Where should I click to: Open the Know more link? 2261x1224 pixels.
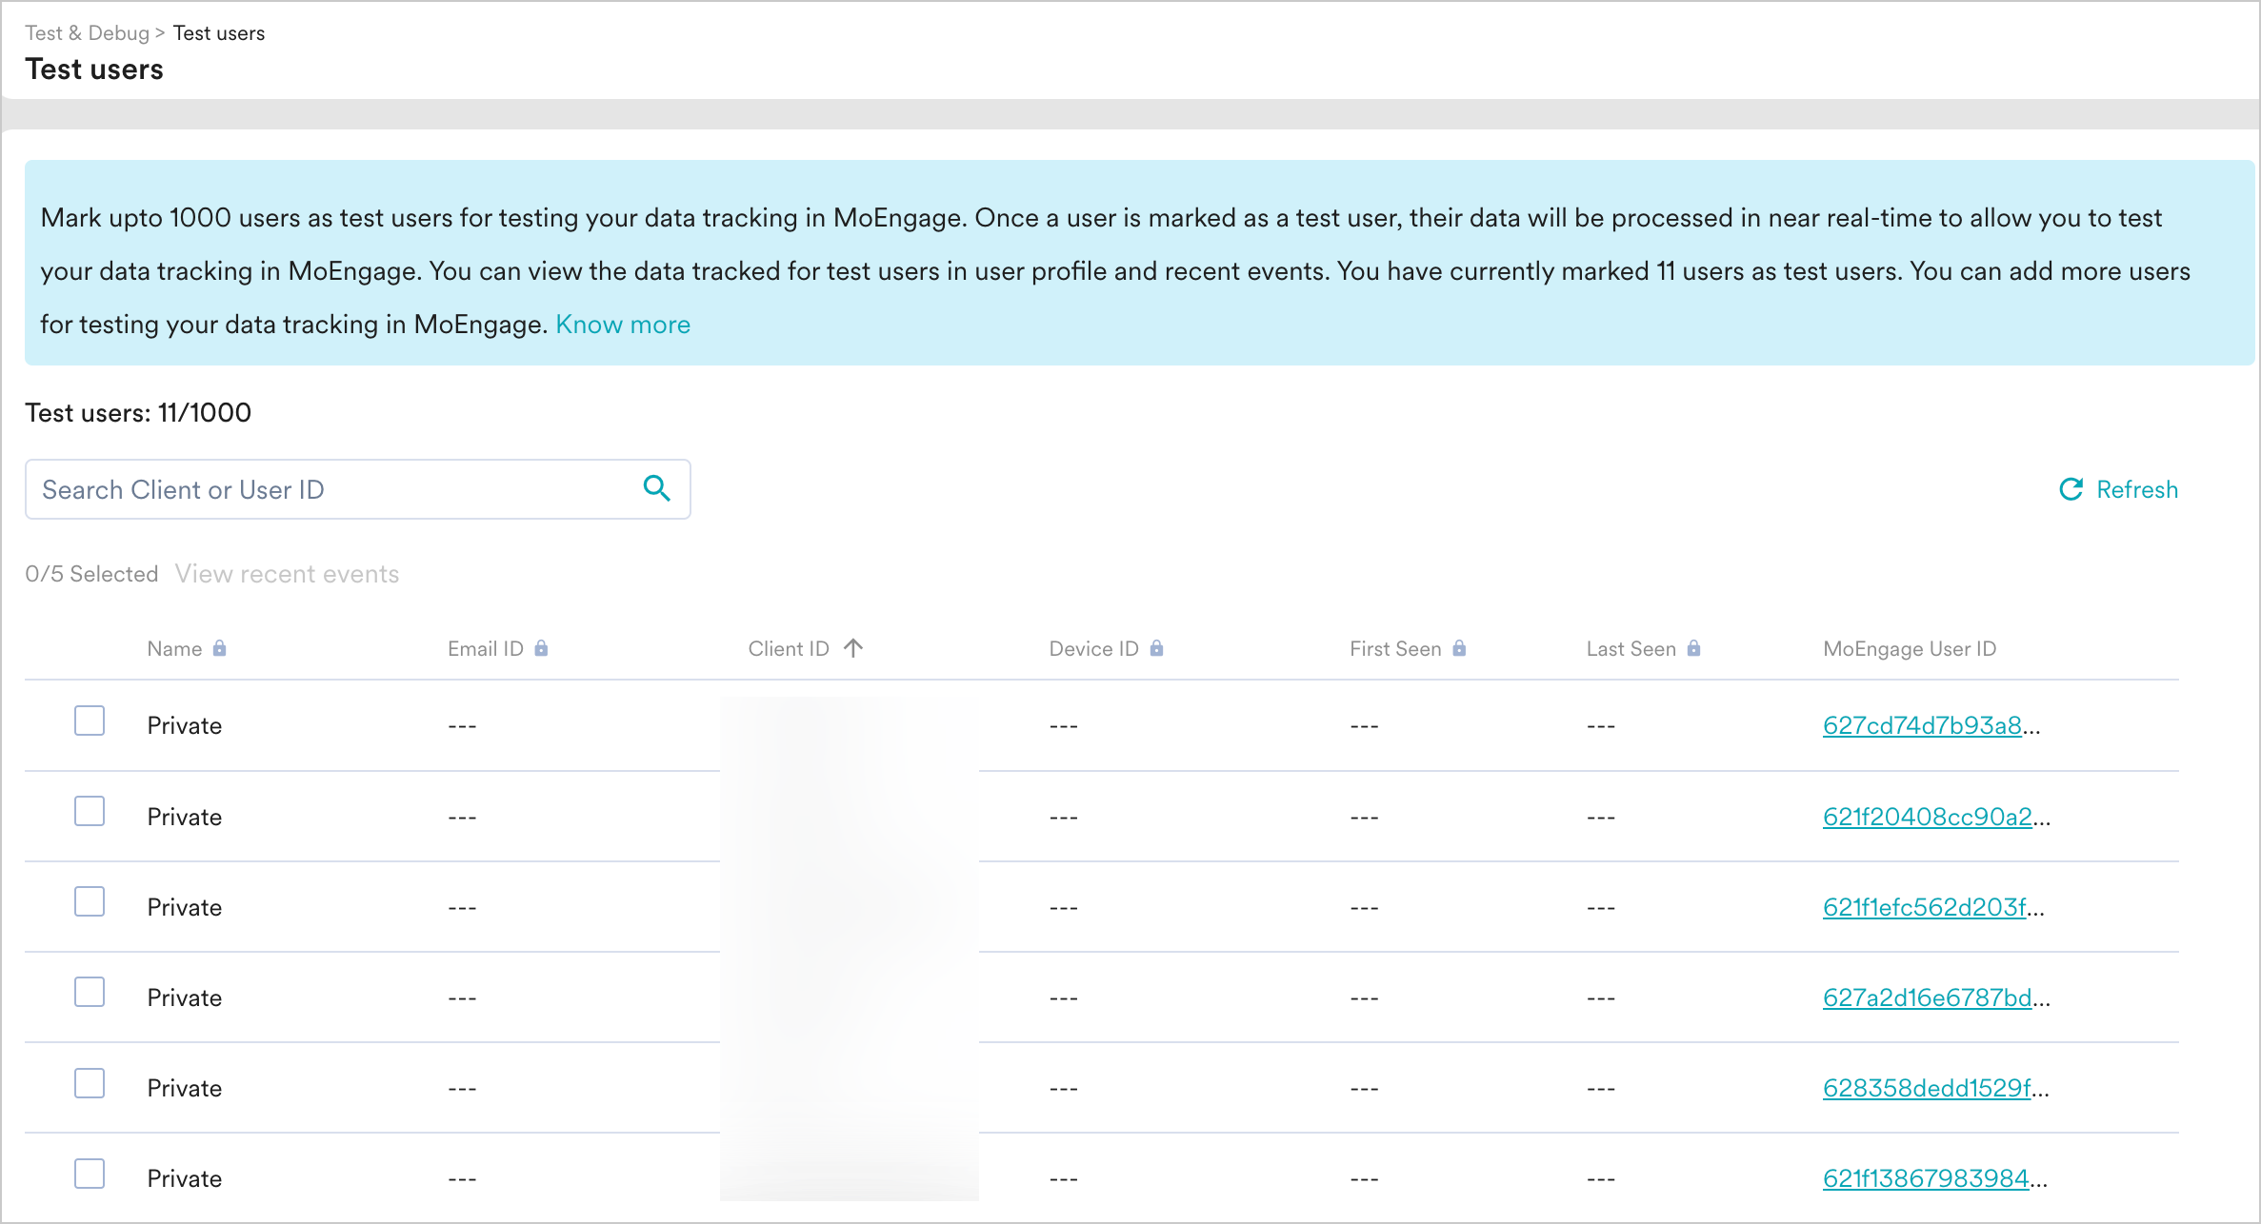pos(623,325)
